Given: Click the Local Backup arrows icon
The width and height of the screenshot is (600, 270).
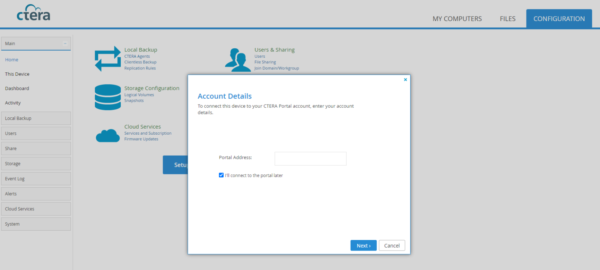Looking at the screenshot, I should [x=108, y=59].
